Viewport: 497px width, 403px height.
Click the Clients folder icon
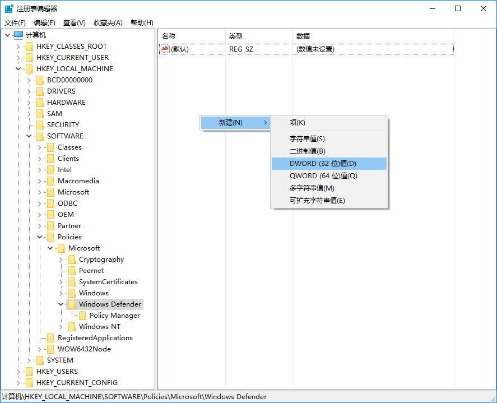point(51,159)
